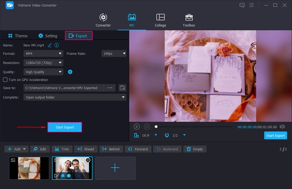This screenshot has height=189, width=292.
Task: Click the Start Export button in left panel
Action: (65, 127)
